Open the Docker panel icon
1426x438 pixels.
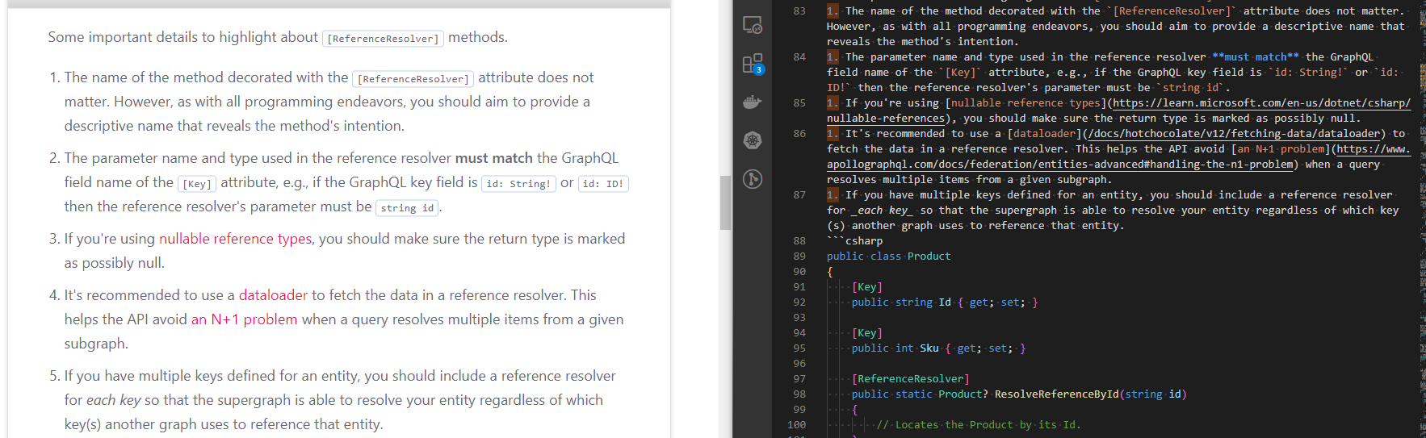[752, 102]
